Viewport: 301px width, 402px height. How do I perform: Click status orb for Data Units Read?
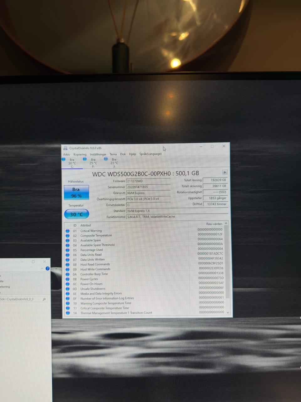pyautogui.click(x=67, y=255)
